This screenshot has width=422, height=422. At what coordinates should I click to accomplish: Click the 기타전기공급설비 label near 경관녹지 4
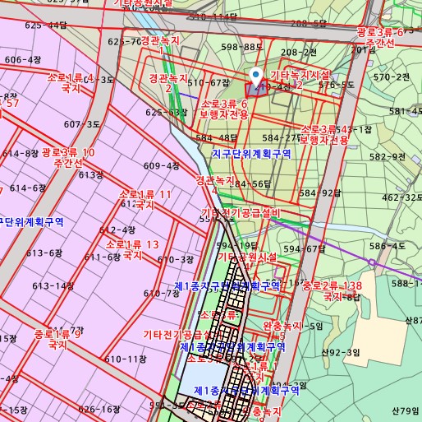[241, 213]
